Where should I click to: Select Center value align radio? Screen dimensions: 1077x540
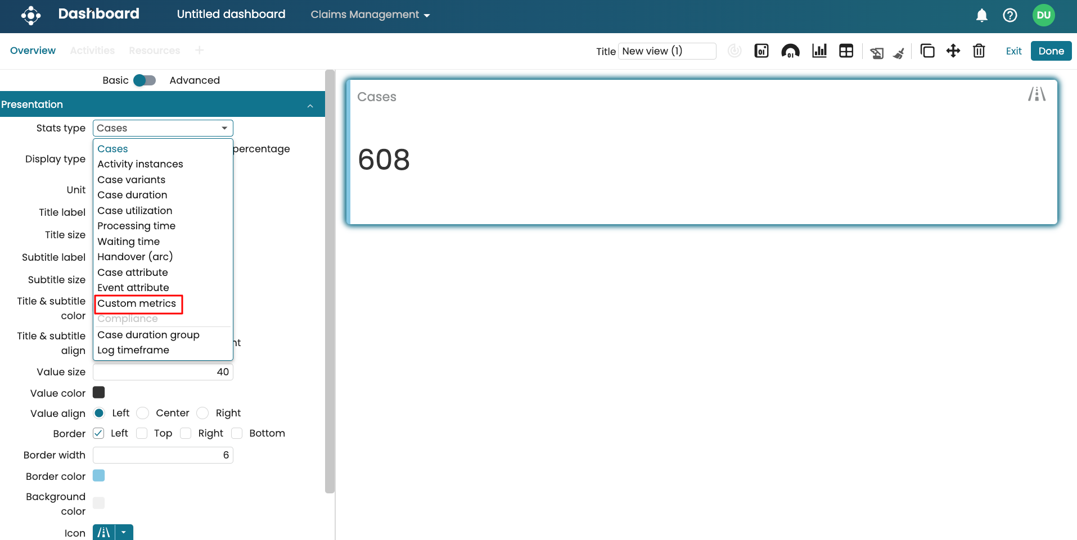click(x=143, y=413)
